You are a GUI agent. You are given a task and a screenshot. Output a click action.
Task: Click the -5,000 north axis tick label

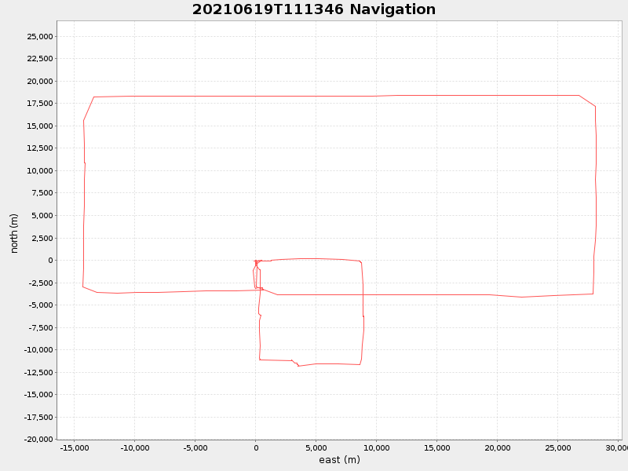[41, 305]
